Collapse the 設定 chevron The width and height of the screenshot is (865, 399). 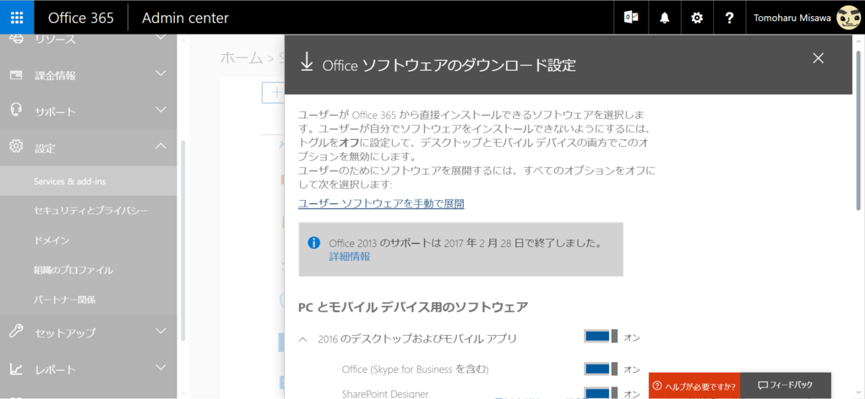[160, 145]
